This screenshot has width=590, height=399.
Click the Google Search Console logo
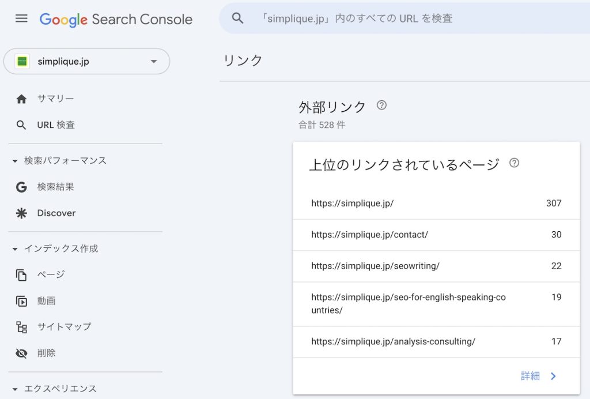[116, 20]
